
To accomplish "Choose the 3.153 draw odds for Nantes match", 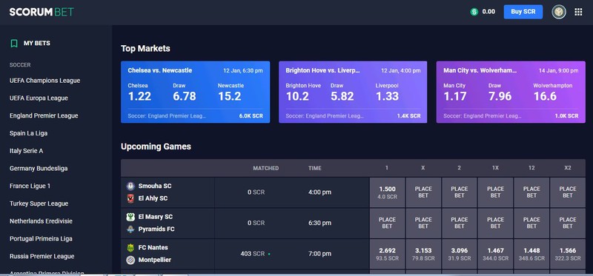I will [423, 254].
